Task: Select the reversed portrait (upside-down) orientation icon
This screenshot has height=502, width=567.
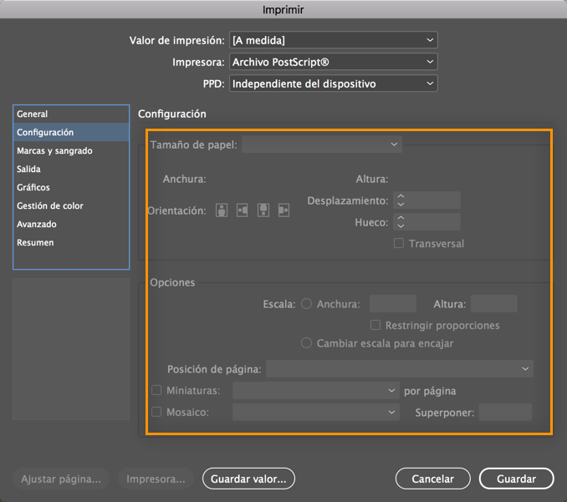Action: pos(263,210)
